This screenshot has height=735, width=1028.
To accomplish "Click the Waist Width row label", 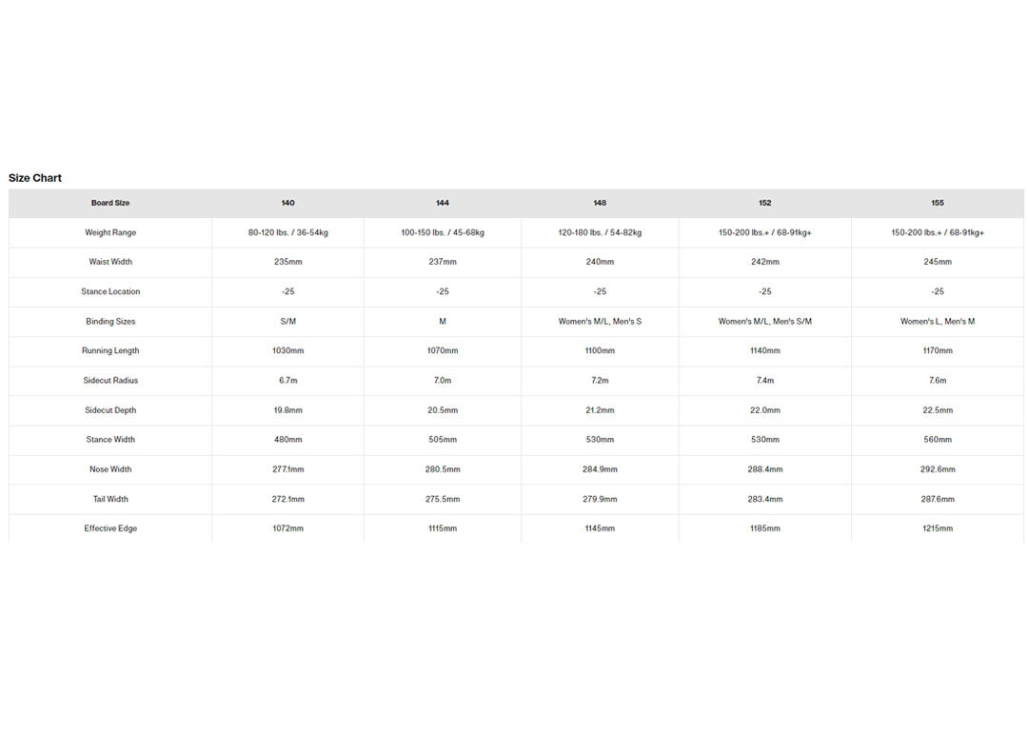I will [x=110, y=262].
